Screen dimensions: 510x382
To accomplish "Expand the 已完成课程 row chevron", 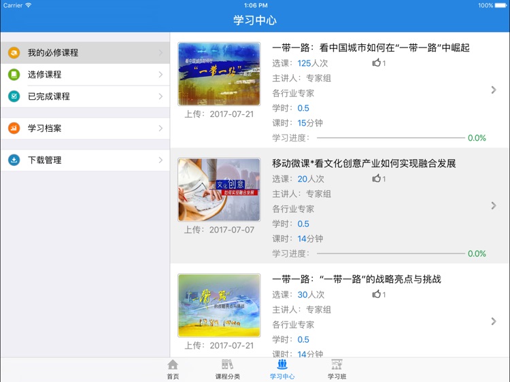I will coord(160,97).
